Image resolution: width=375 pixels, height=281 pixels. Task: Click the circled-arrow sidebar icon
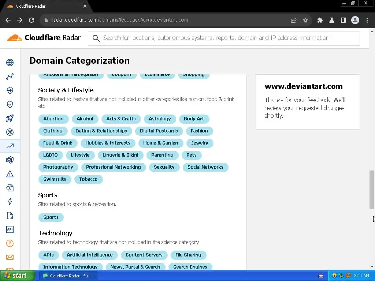(10, 90)
